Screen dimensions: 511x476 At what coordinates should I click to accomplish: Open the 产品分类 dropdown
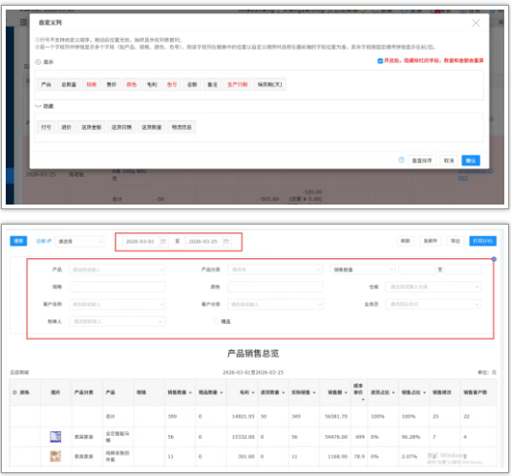tap(275, 270)
